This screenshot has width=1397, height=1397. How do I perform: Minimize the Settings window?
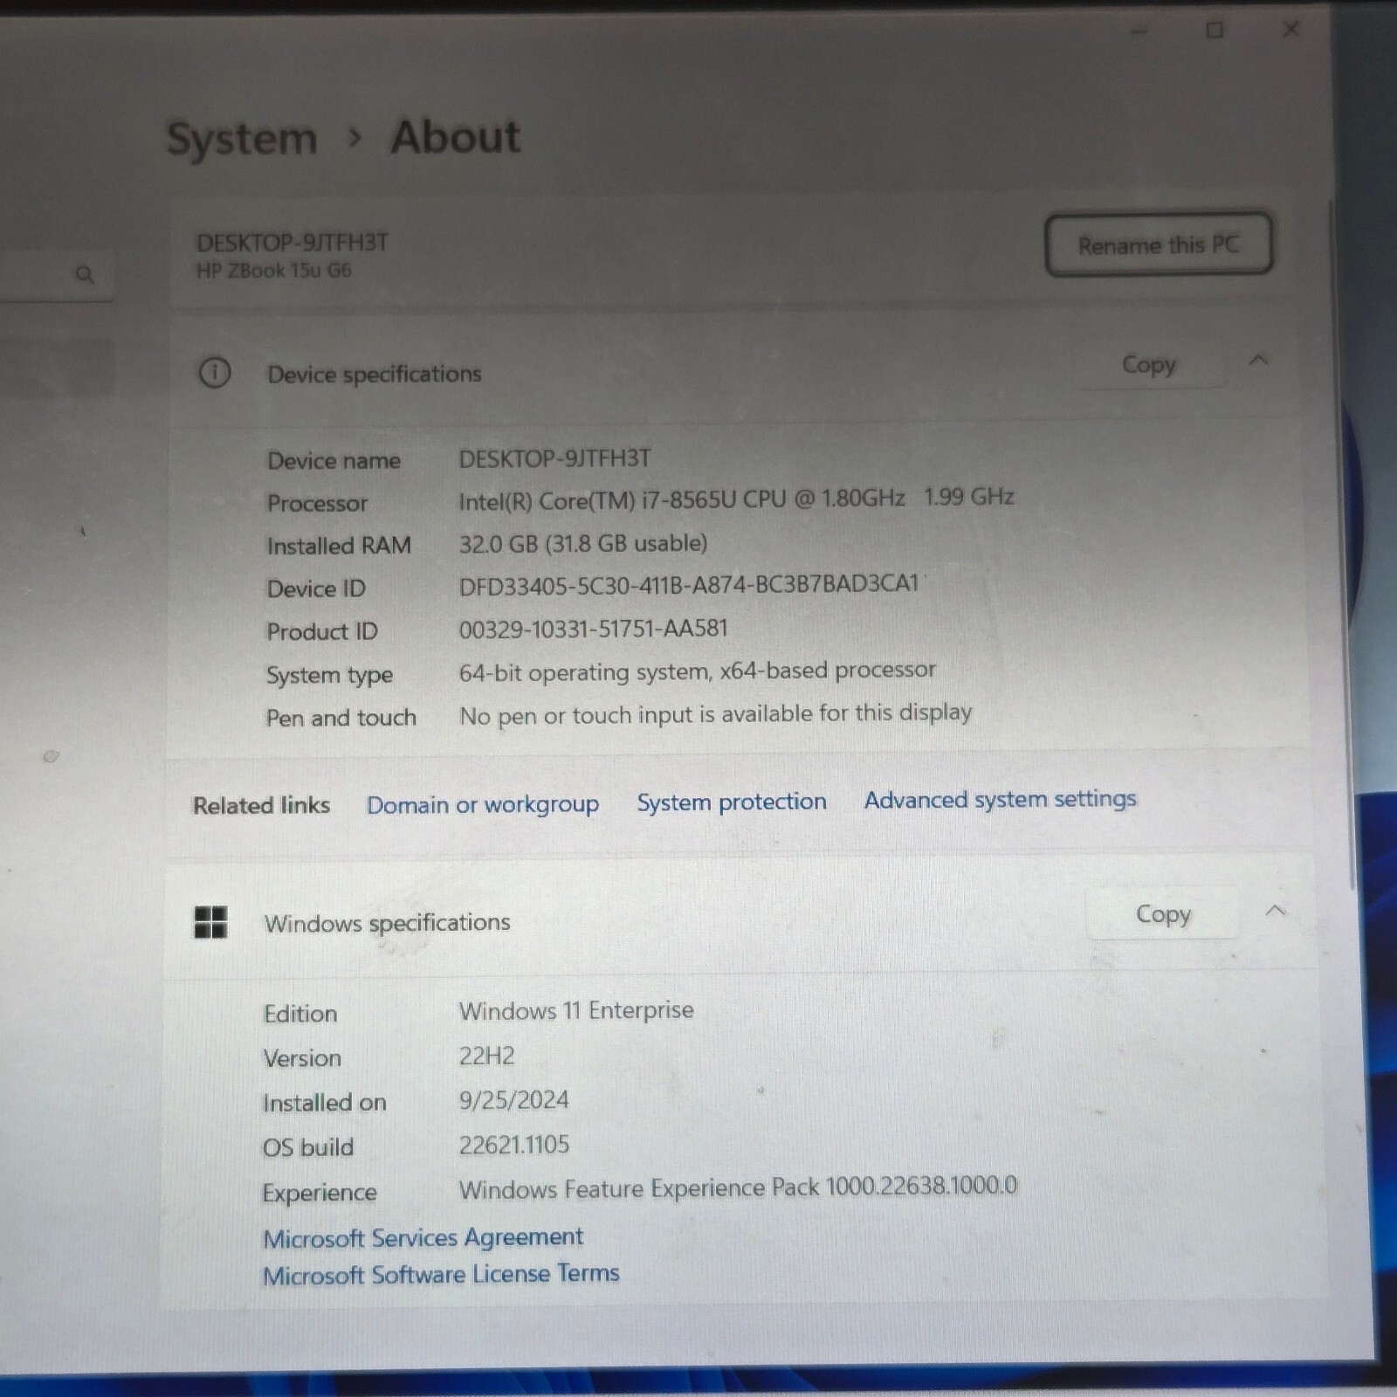pyautogui.click(x=1139, y=31)
